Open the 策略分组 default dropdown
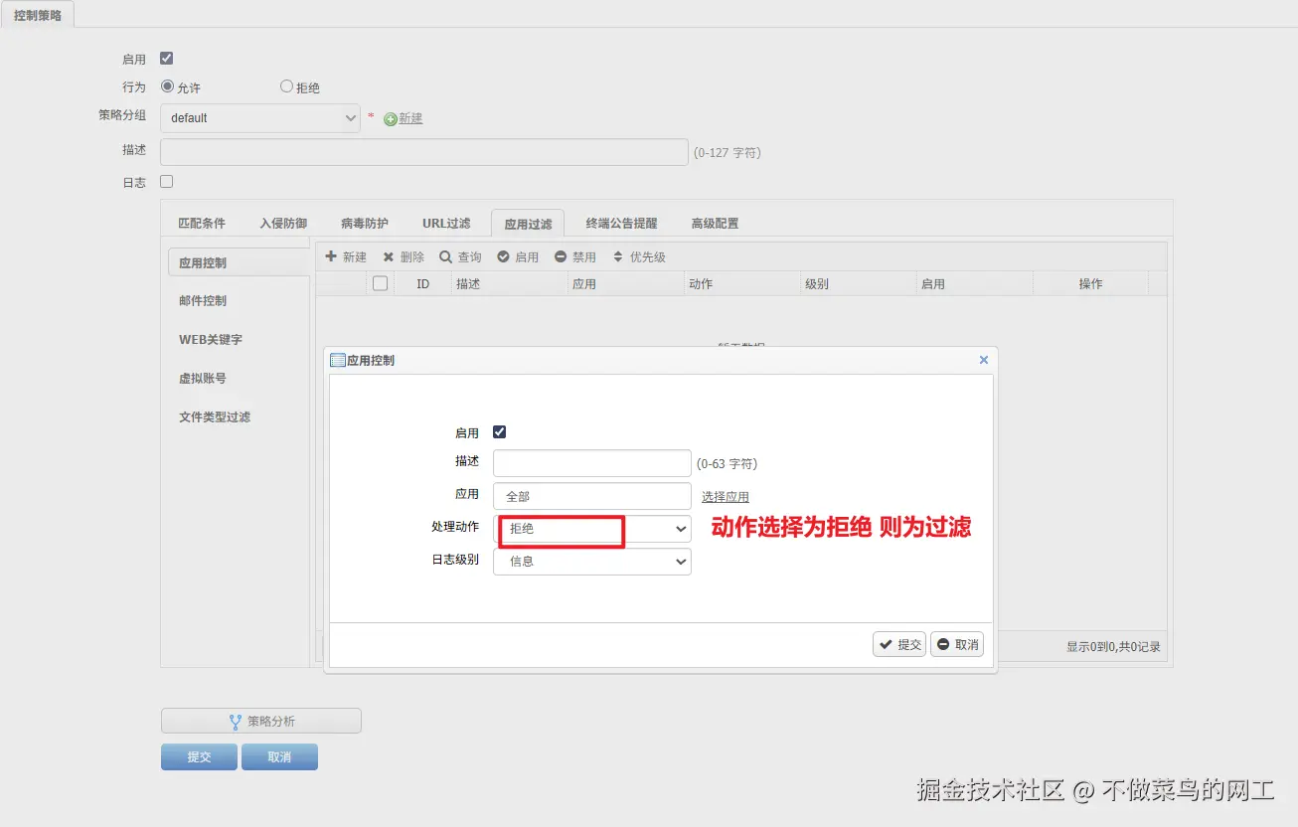 pos(260,117)
